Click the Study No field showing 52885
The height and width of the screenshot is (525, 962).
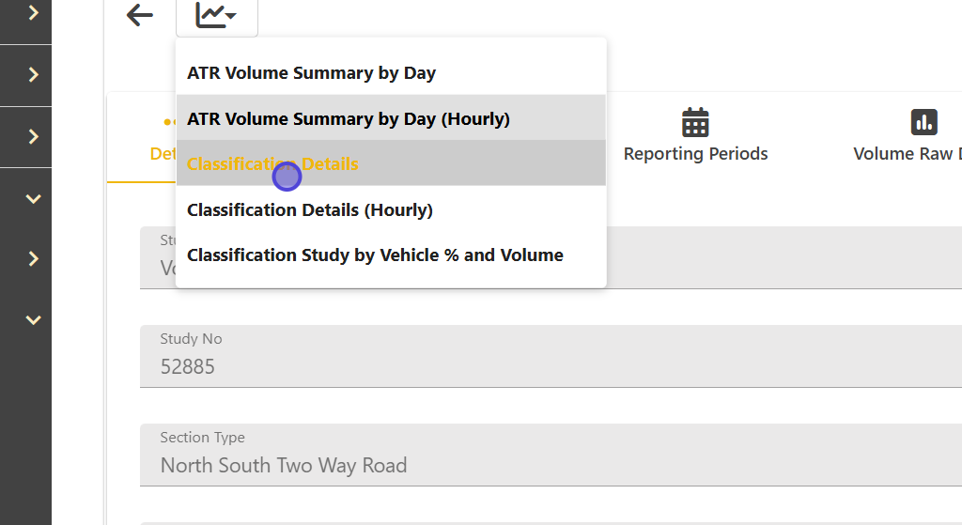coord(551,356)
